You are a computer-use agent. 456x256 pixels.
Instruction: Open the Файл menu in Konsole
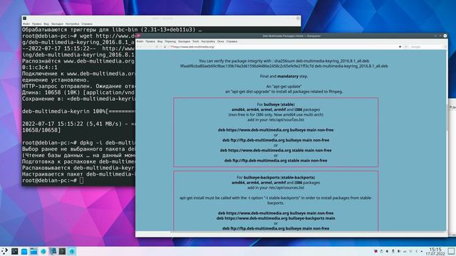[x=26, y=23]
